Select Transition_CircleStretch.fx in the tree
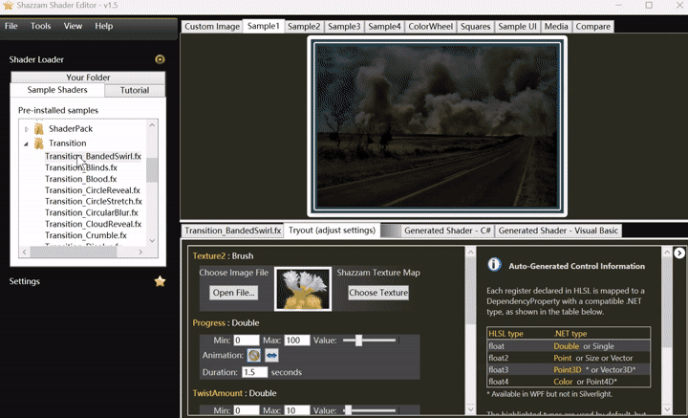 point(94,202)
